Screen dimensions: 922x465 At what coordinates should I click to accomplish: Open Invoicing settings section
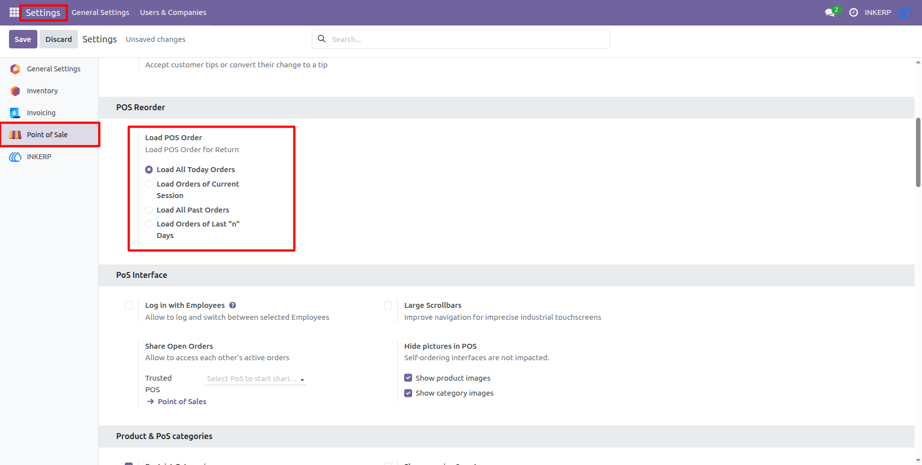[49, 113]
